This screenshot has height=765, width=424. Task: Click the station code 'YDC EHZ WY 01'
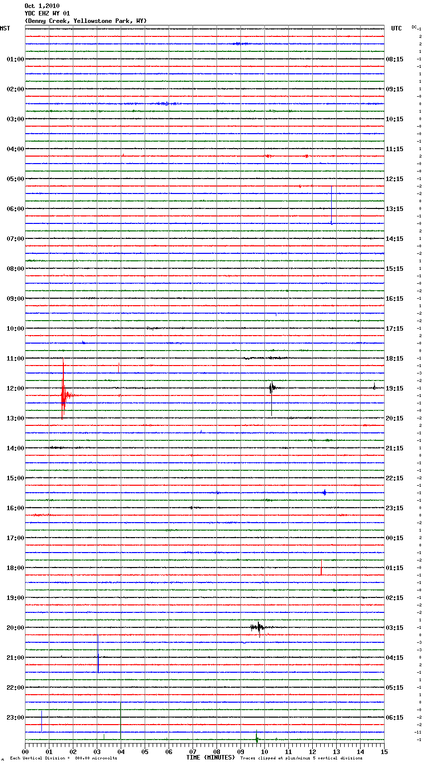47,13
